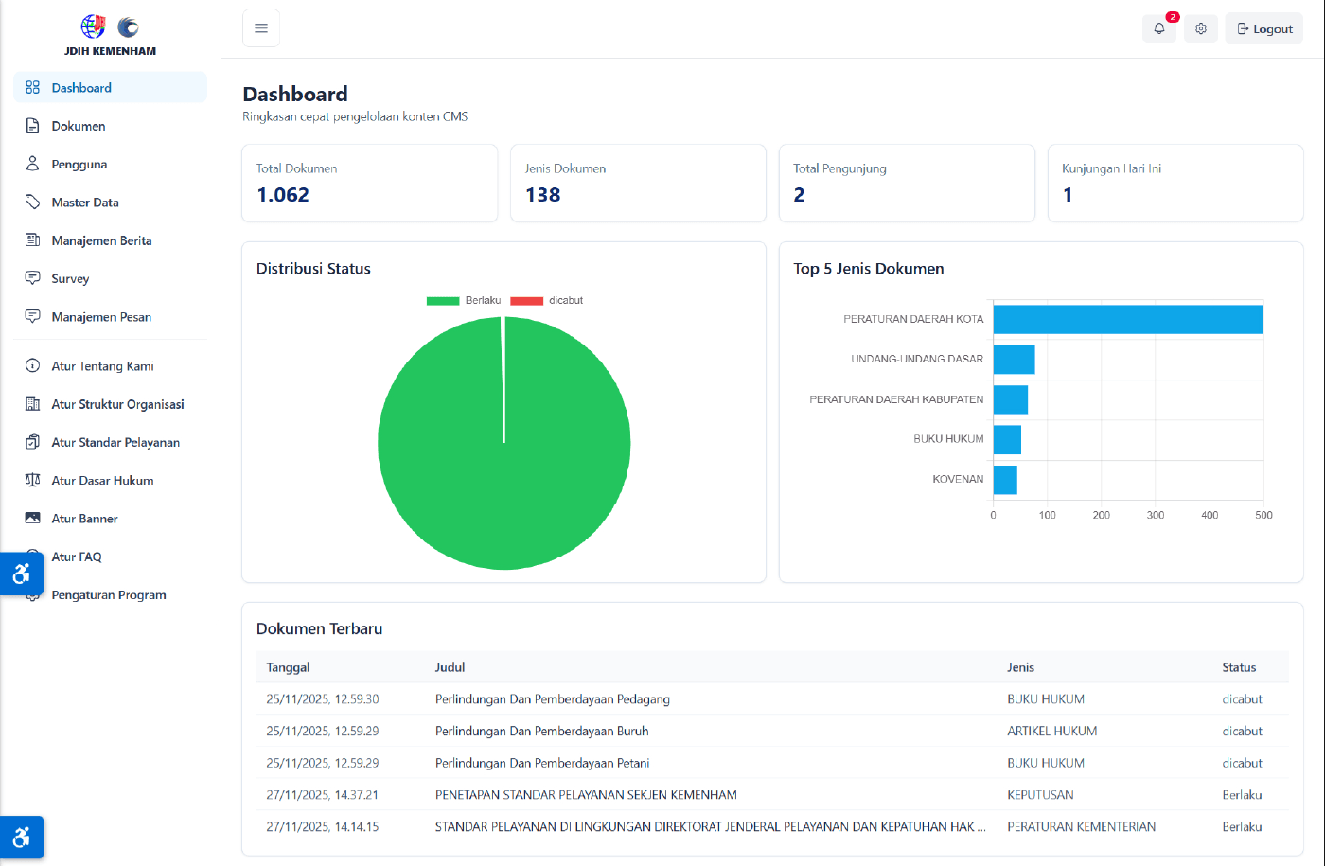Open the Atur Dasar Hukum scales icon
Viewport: 1325px width, 866px height.
pos(32,480)
